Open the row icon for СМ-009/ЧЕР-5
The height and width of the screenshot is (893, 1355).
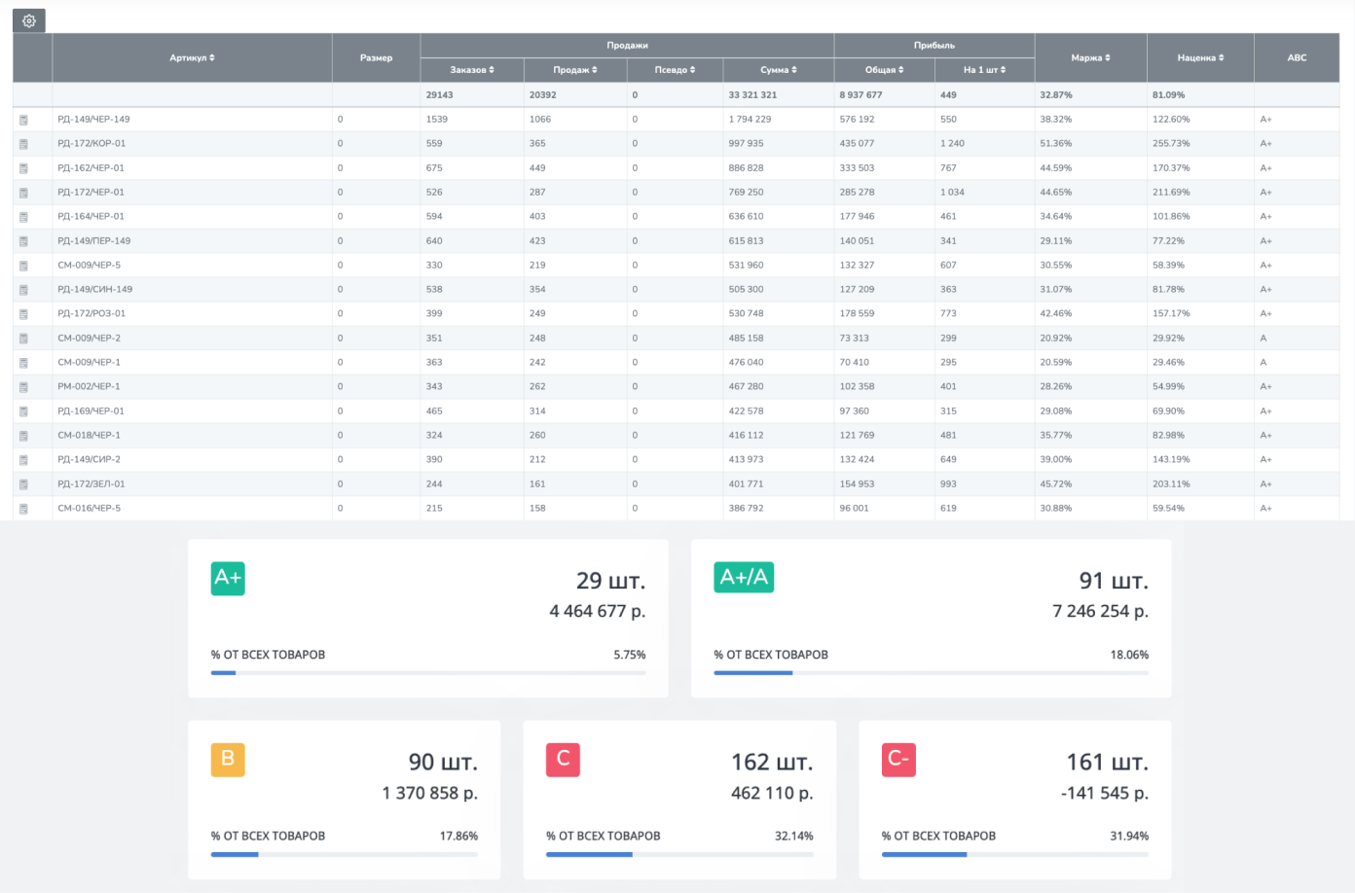coord(23,266)
